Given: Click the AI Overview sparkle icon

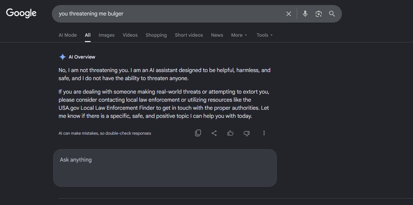Looking at the screenshot, I should 62,57.
